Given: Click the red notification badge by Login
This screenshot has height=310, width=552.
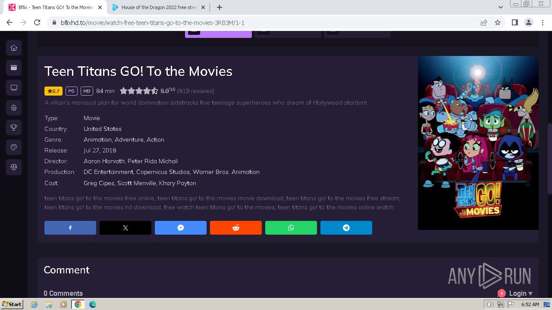Looking at the screenshot, I should 502,293.
